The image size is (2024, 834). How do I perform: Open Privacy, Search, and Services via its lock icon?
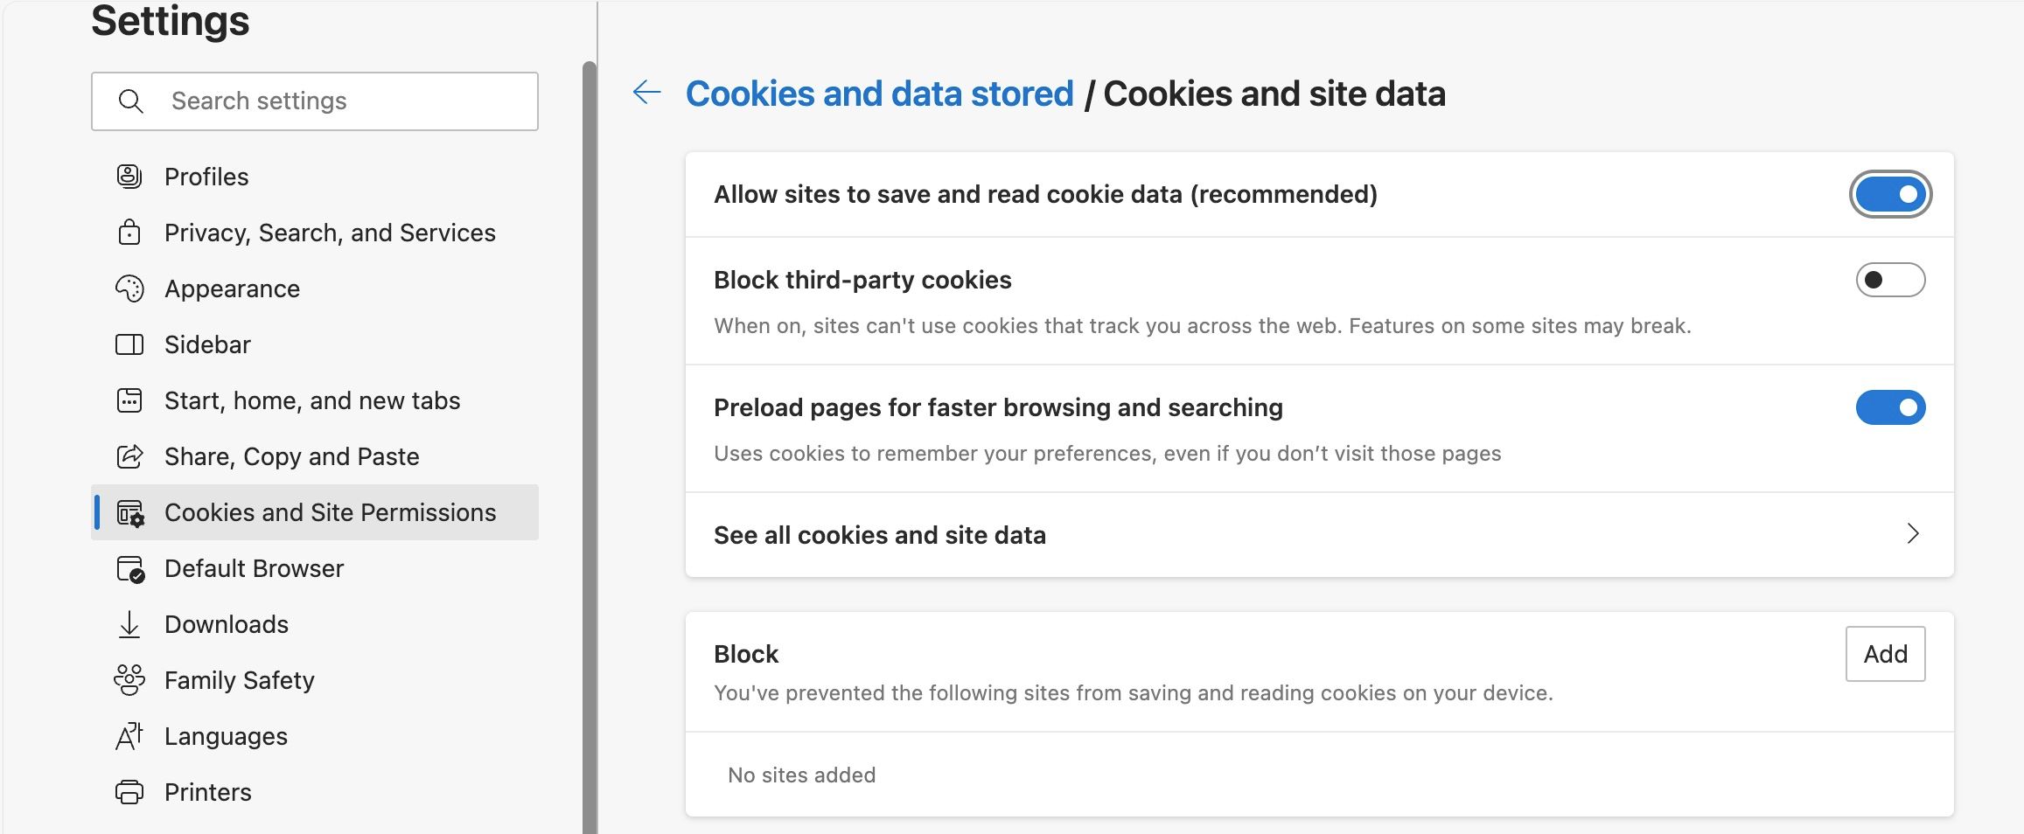pyautogui.click(x=129, y=233)
